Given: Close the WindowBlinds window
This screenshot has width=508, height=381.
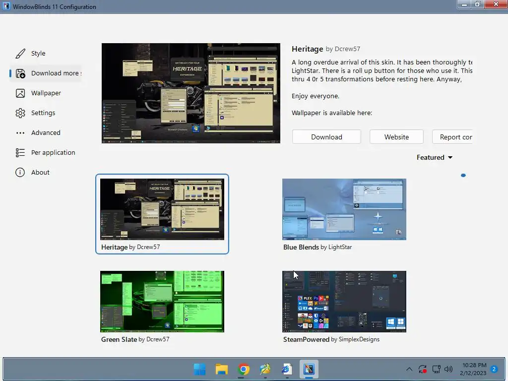Looking at the screenshot, I should 496,4.
